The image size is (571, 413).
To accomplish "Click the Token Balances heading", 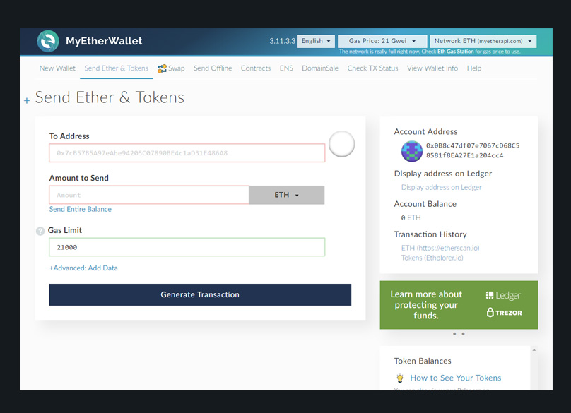I will click(x=423, y=361).
